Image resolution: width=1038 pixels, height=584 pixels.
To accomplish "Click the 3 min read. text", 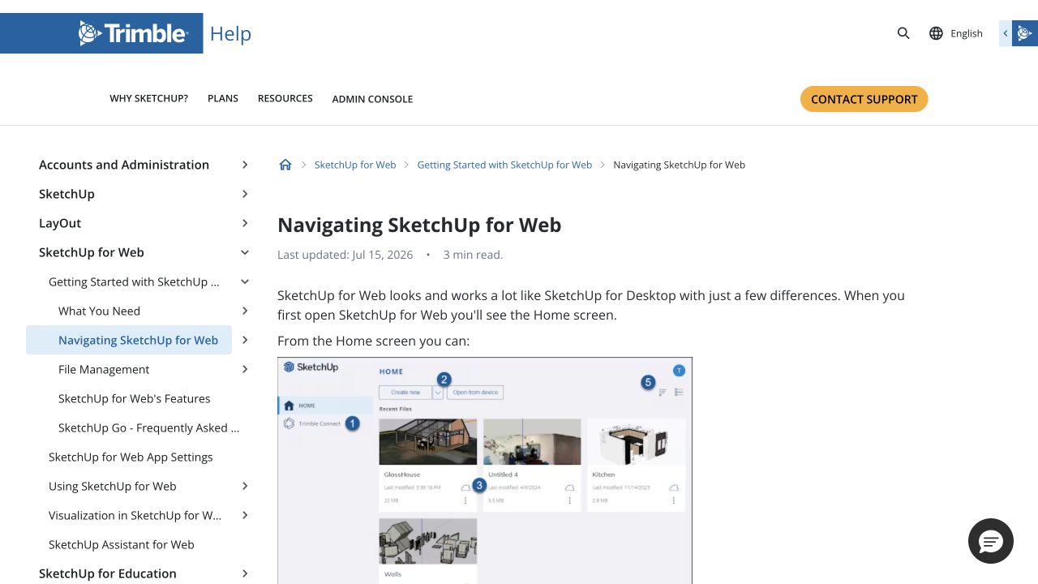I will pos(473,255).
